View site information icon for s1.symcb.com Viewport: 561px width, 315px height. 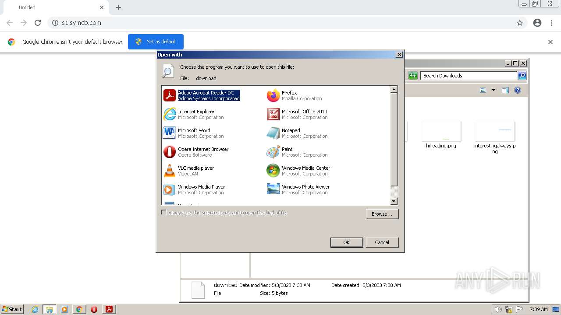coord(55,23)
